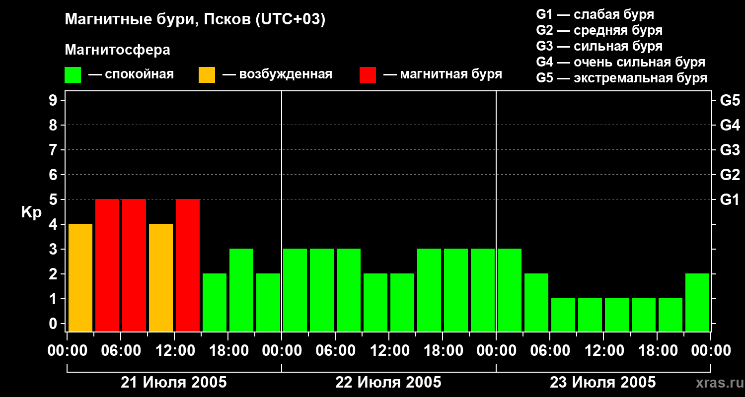The image size is (745, 397).
Task: Select the value 5 on the Kp axis
Action: [x=54, y=199]
